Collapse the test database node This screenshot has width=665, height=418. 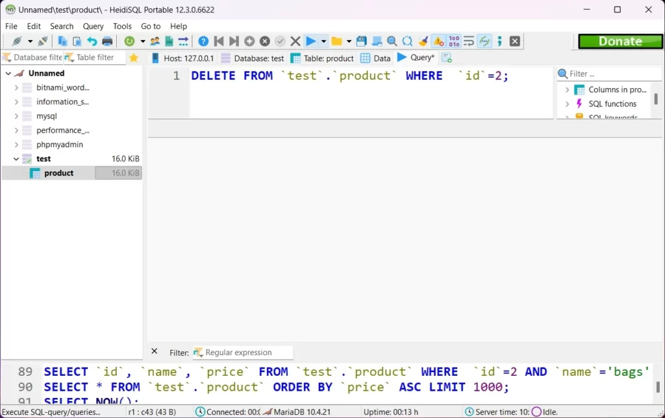[x=16, y=159]
